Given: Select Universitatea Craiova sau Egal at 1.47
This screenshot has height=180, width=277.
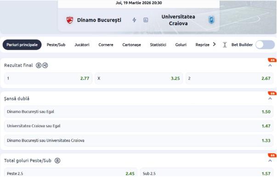Looking at the screenshot, I should pos(139,126).
